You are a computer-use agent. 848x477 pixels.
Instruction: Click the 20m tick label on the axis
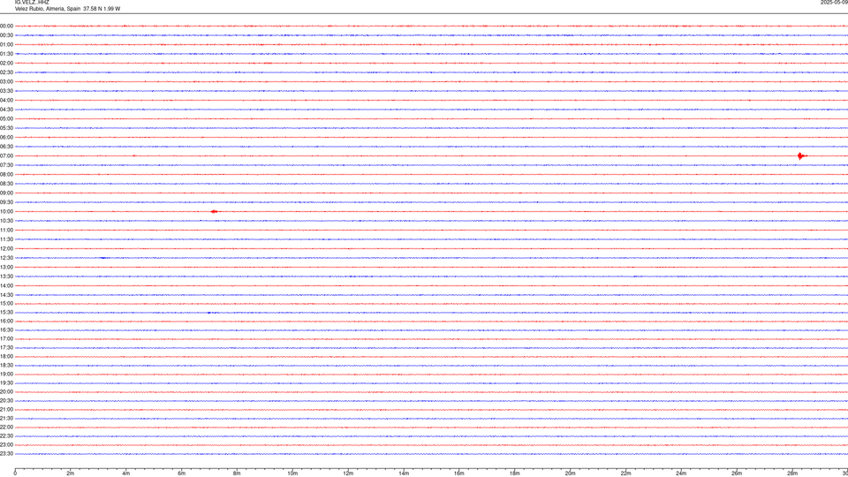click(x=570, y=473)
